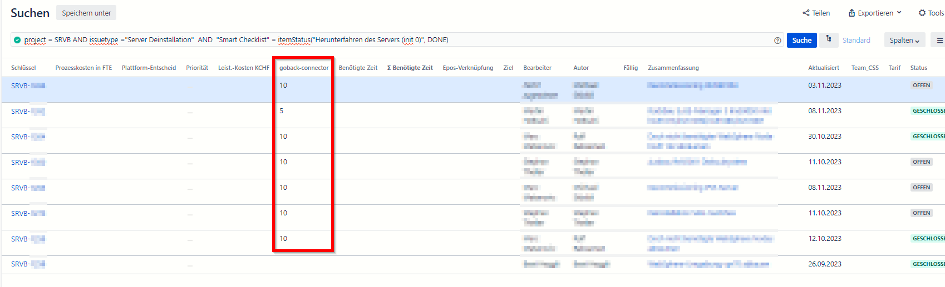Sort by Prozesskosten in FTE column
Image resolution: width=945 pixels, height=287 pixels.
(83, 68)
